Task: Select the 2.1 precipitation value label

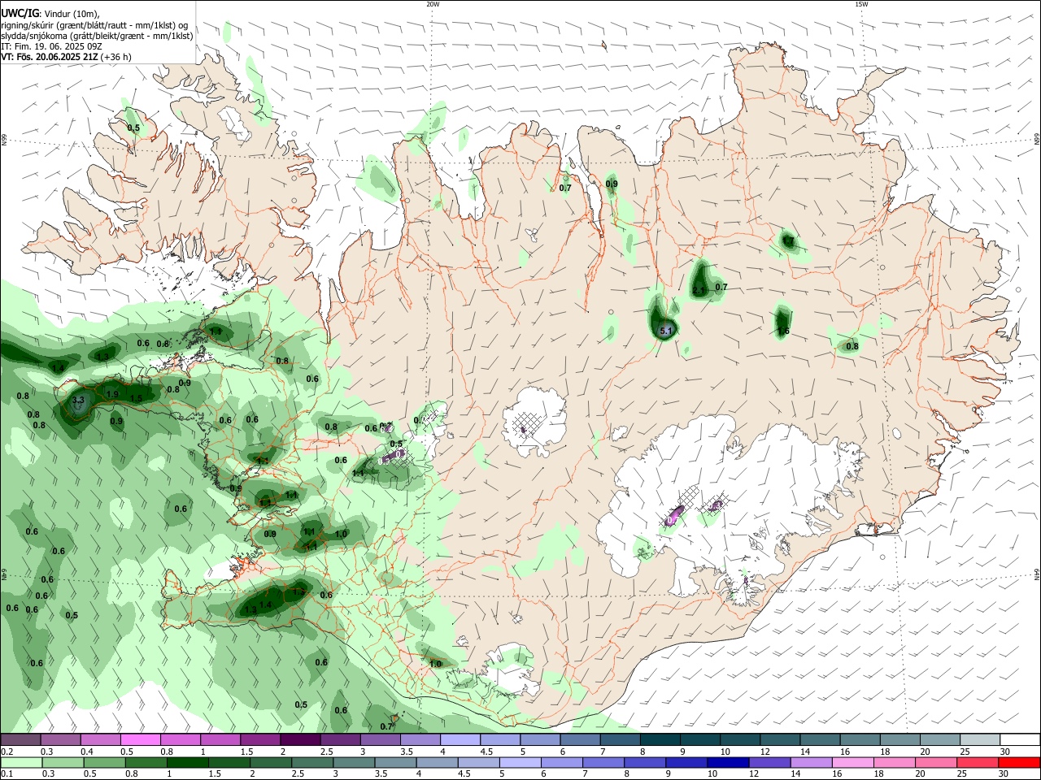Action: (x=699, y=290)
